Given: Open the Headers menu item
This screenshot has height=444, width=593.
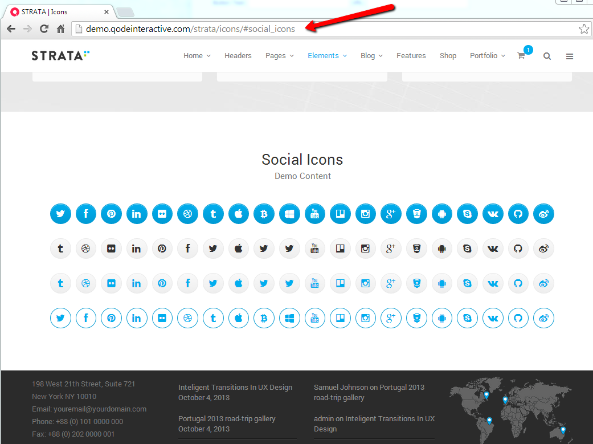Looking at the screenshot, I should coord(238,56).
